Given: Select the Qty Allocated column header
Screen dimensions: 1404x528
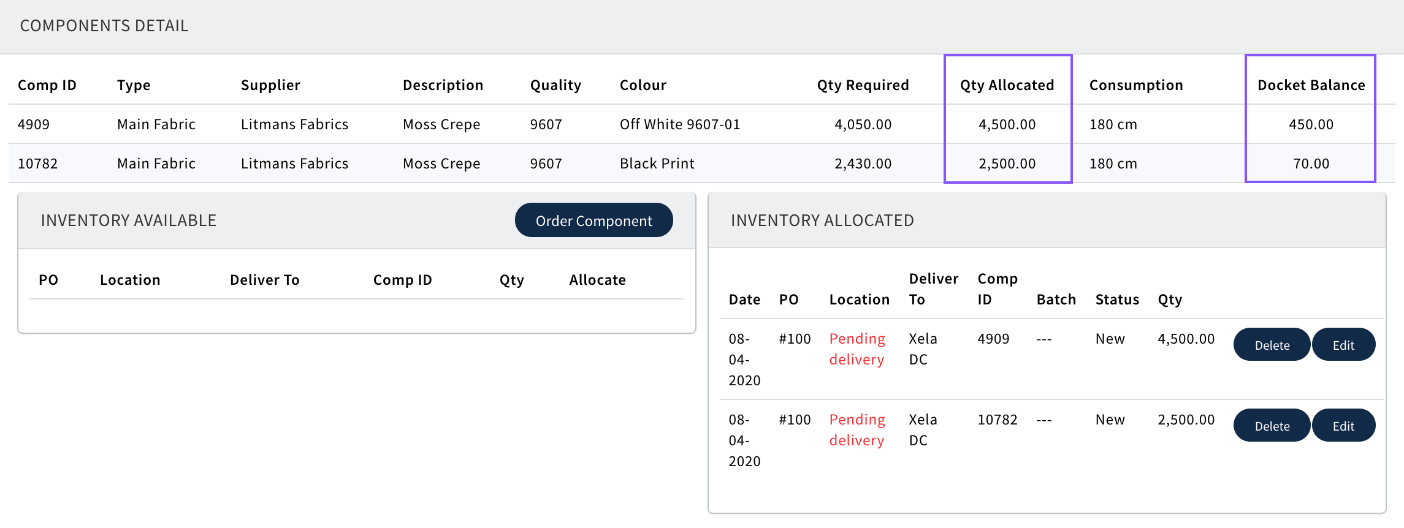Looking at the screenshot, I should coord(1007,85).
